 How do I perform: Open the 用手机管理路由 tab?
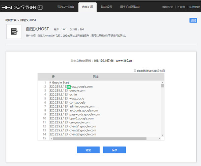(x=130, y=7)
